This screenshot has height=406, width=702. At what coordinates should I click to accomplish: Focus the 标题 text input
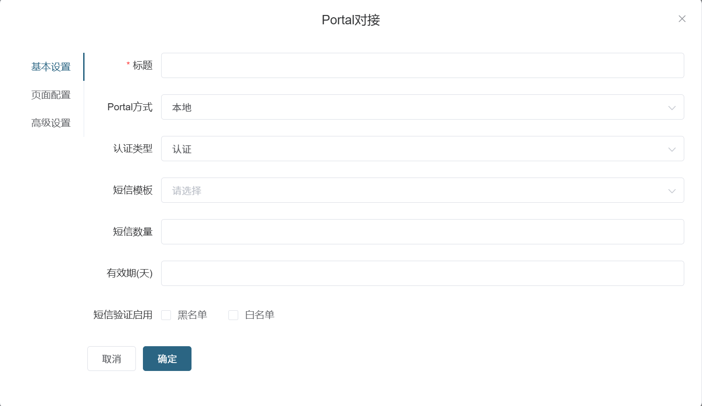click(422, 65)
